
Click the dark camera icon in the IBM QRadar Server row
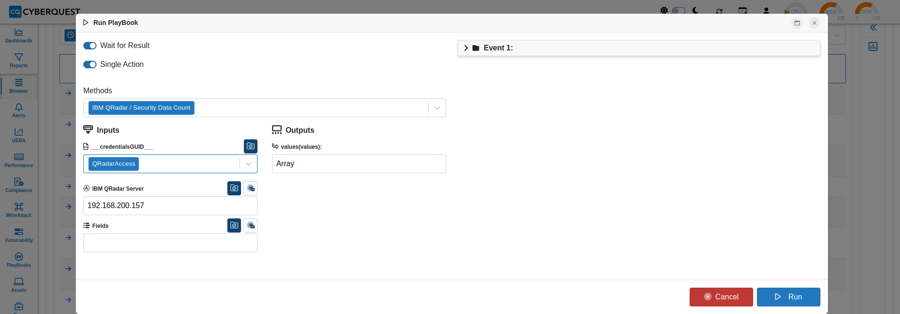[x=234, y=188]
